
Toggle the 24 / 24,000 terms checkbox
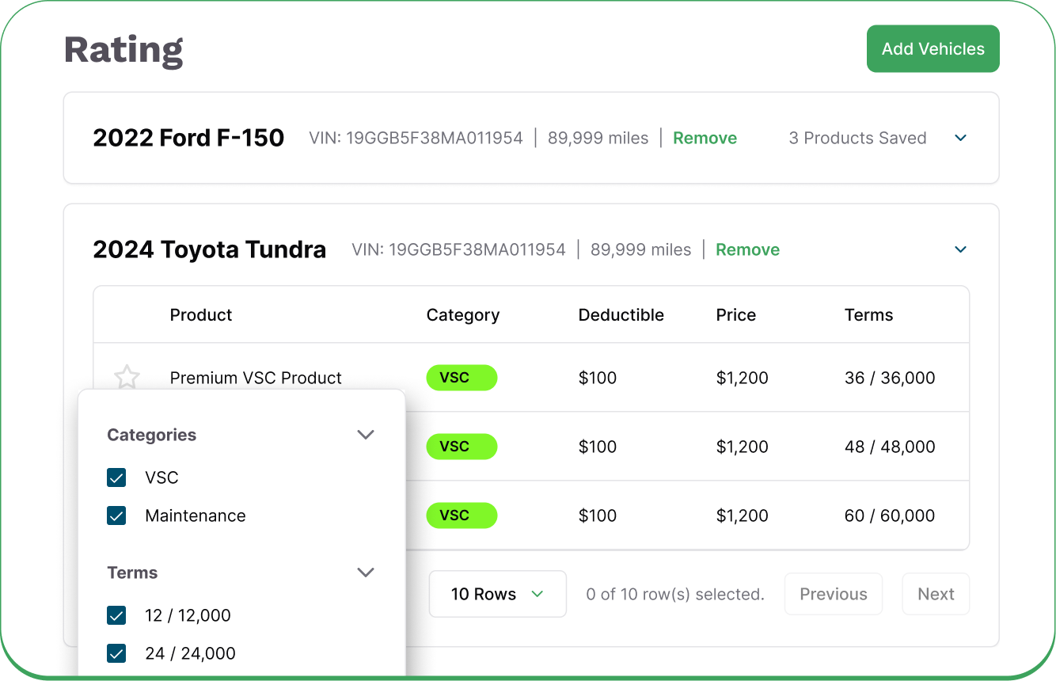116,653
